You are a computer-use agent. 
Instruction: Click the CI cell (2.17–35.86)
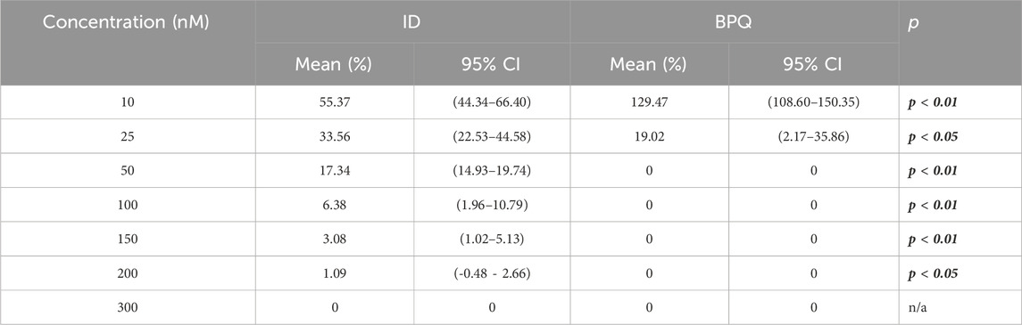815,137
